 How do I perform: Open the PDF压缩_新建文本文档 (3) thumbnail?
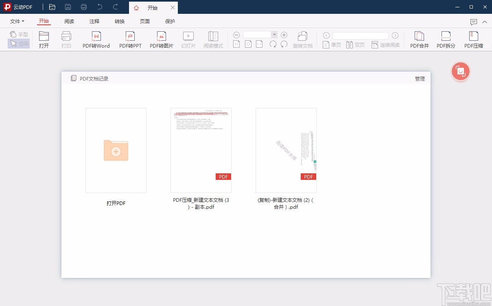[x=201, y=150]
